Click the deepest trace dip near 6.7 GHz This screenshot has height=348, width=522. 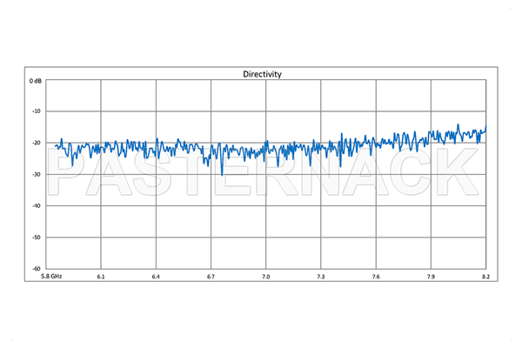[x=222, y=175]
